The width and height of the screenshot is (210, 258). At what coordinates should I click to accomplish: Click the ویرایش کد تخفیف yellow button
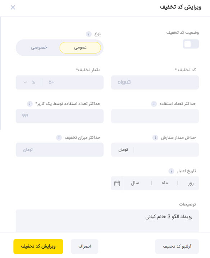coord(38,246)
